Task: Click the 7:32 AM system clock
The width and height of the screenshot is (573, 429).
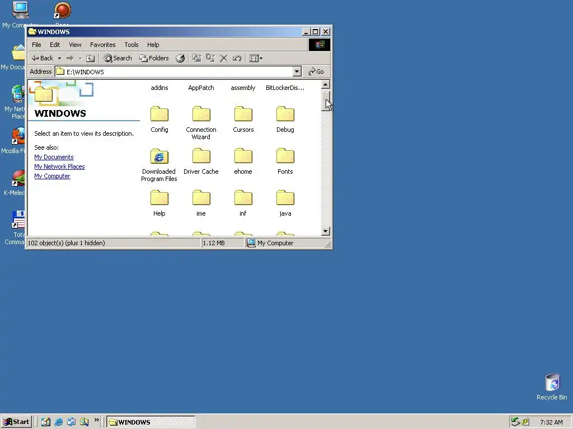Action: point(551,422)
